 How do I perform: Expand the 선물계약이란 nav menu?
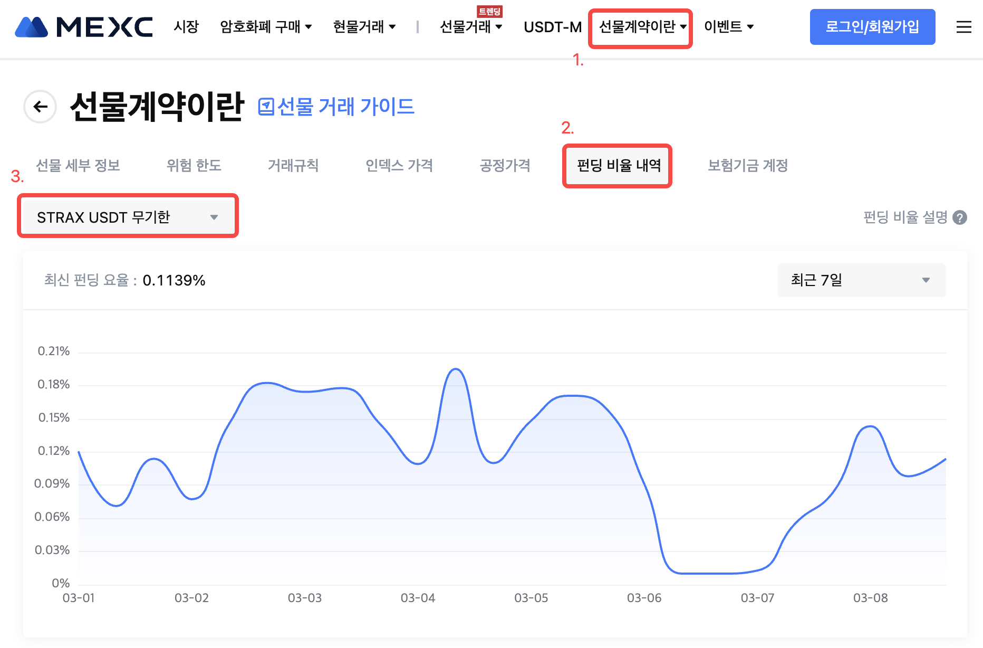(x=642, y=27)
